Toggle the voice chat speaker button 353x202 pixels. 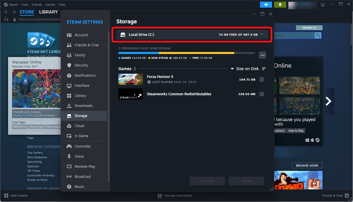pos(266,5)
